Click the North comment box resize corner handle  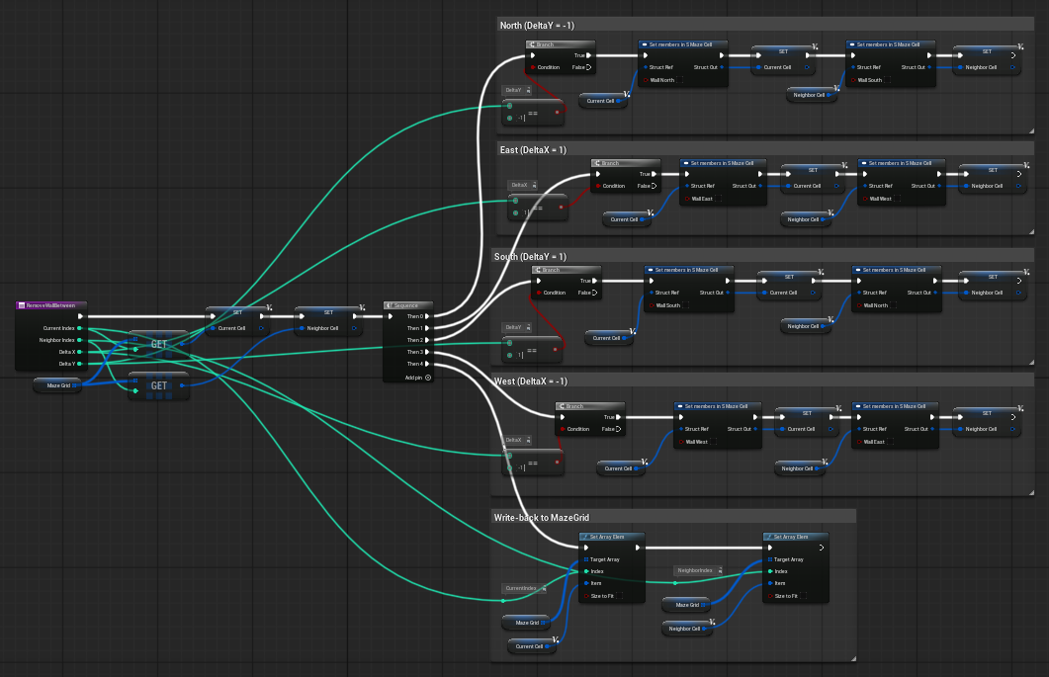pyautogui.click(x=1031, y=131)
